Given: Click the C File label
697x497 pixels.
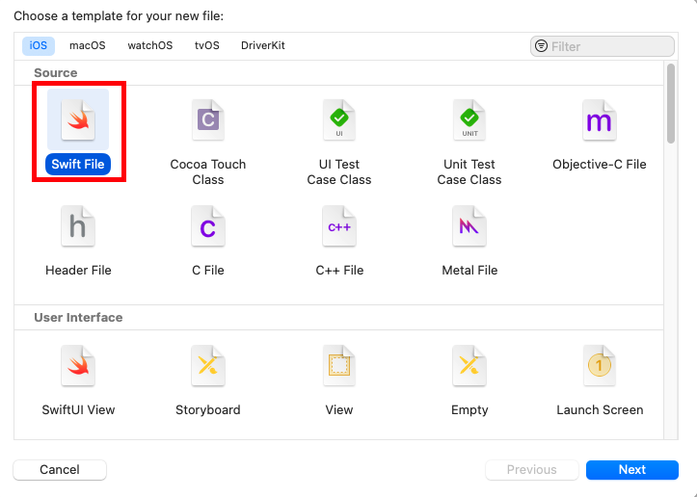Looking at the screenshot, I should (x=208, y=271).
